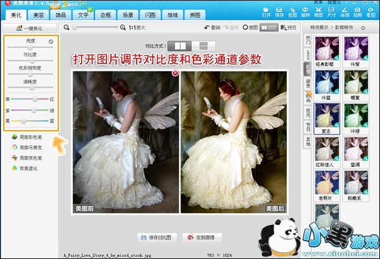The width and height of the screenshot is (380, 259).
Task: Click the zoom in magnifier icon
Action: coord(123,28)
